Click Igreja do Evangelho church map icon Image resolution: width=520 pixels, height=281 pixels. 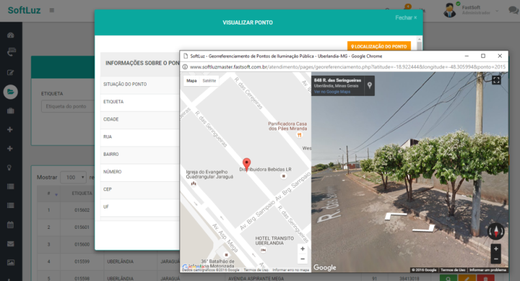[194, 183]
